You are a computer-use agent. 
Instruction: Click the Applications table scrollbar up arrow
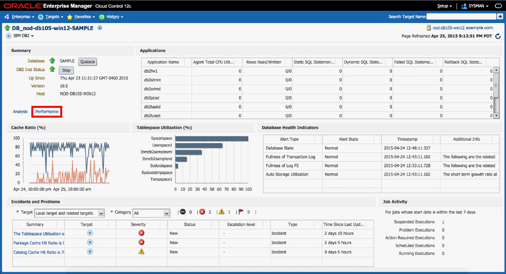click(496, 70)
